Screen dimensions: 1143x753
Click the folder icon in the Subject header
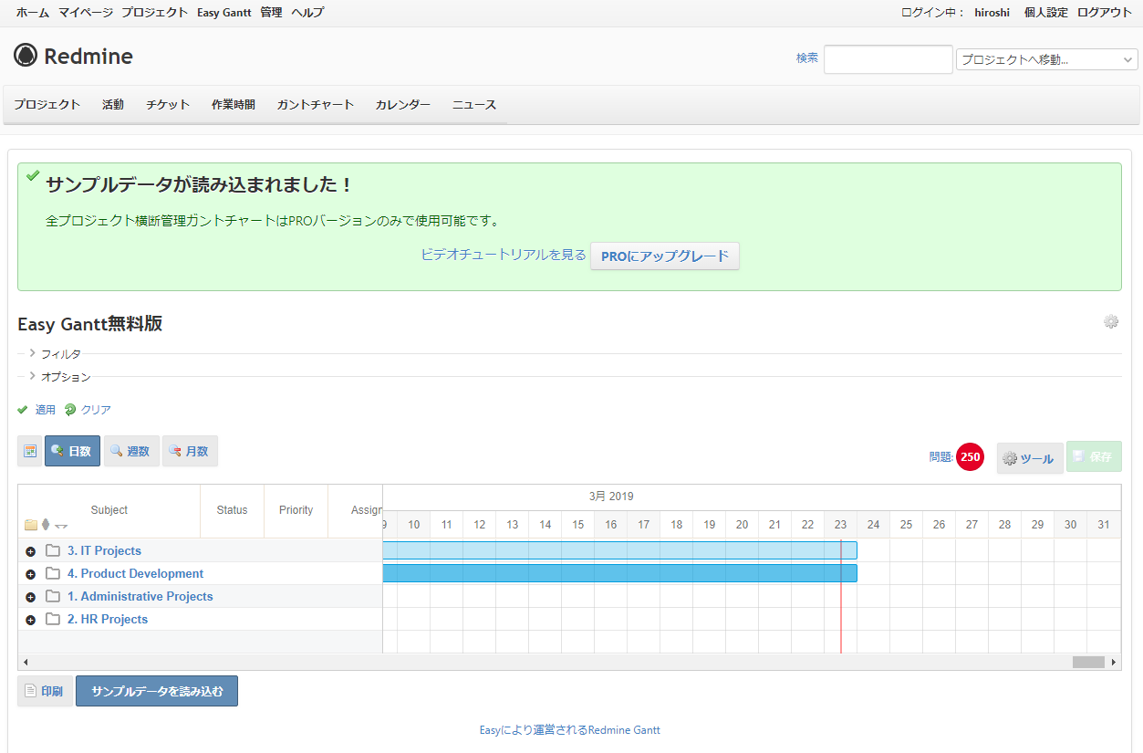pos(30,526)
